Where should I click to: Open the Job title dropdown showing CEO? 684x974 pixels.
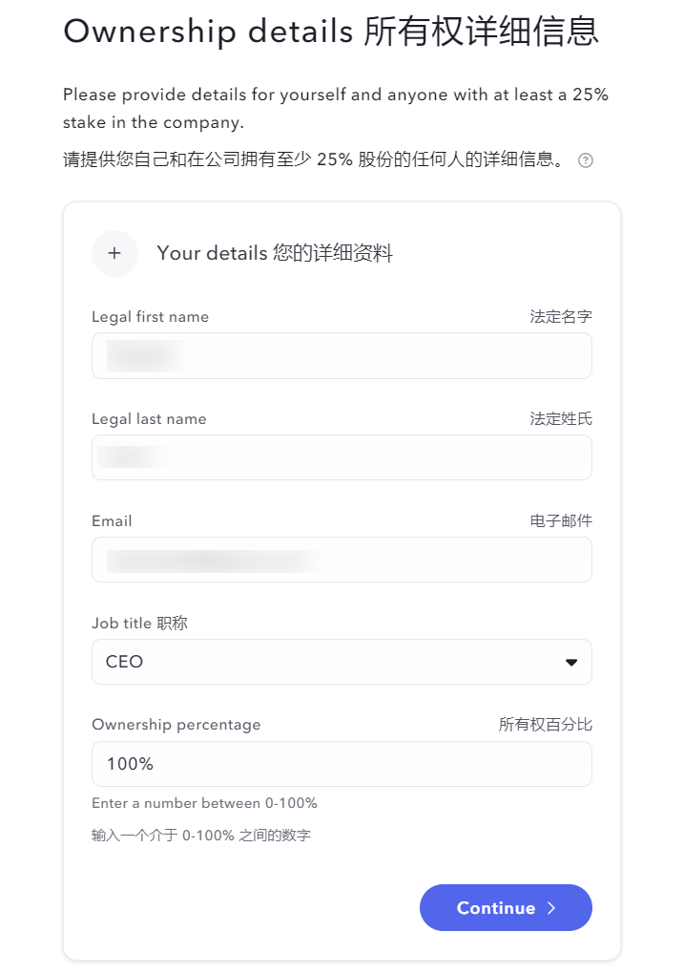tap(341, 662)
